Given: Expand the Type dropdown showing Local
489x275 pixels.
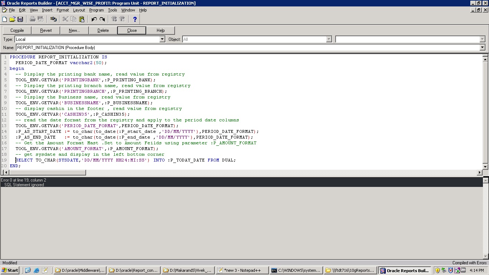Looking at the screenshot, I should pos(162,39).
